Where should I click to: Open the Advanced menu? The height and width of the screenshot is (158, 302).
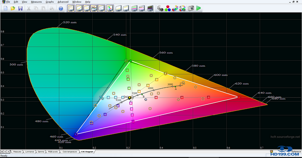[63, 2]
